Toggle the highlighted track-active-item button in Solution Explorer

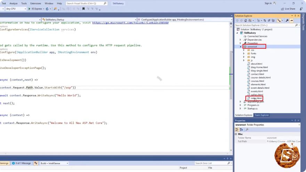coord(279,21)
